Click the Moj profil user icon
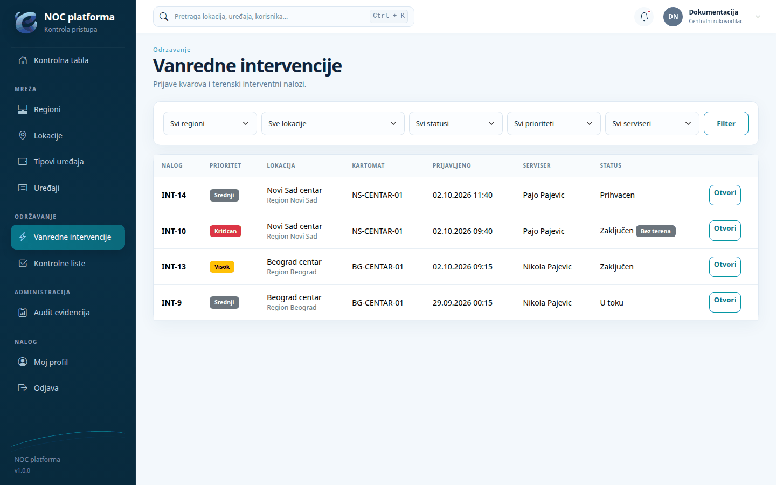The image size is (776, 485). pos(23,362)
